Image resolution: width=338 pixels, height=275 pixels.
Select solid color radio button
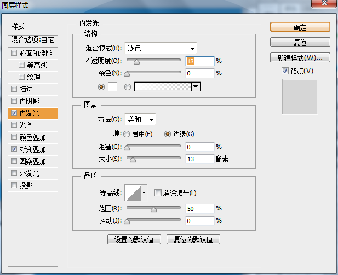101,87
